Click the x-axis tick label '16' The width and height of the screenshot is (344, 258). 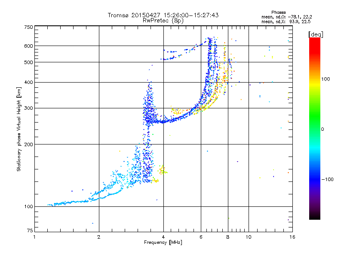pyautogui.click(x=292, y=237)
